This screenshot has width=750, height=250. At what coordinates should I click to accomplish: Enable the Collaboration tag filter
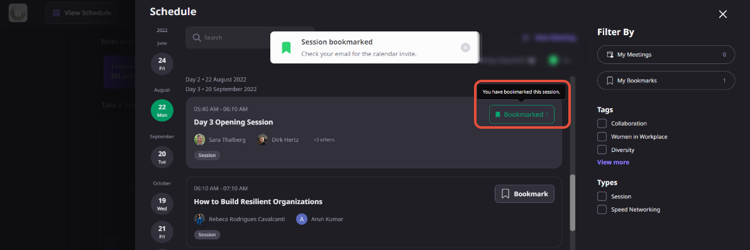[602, 123]
